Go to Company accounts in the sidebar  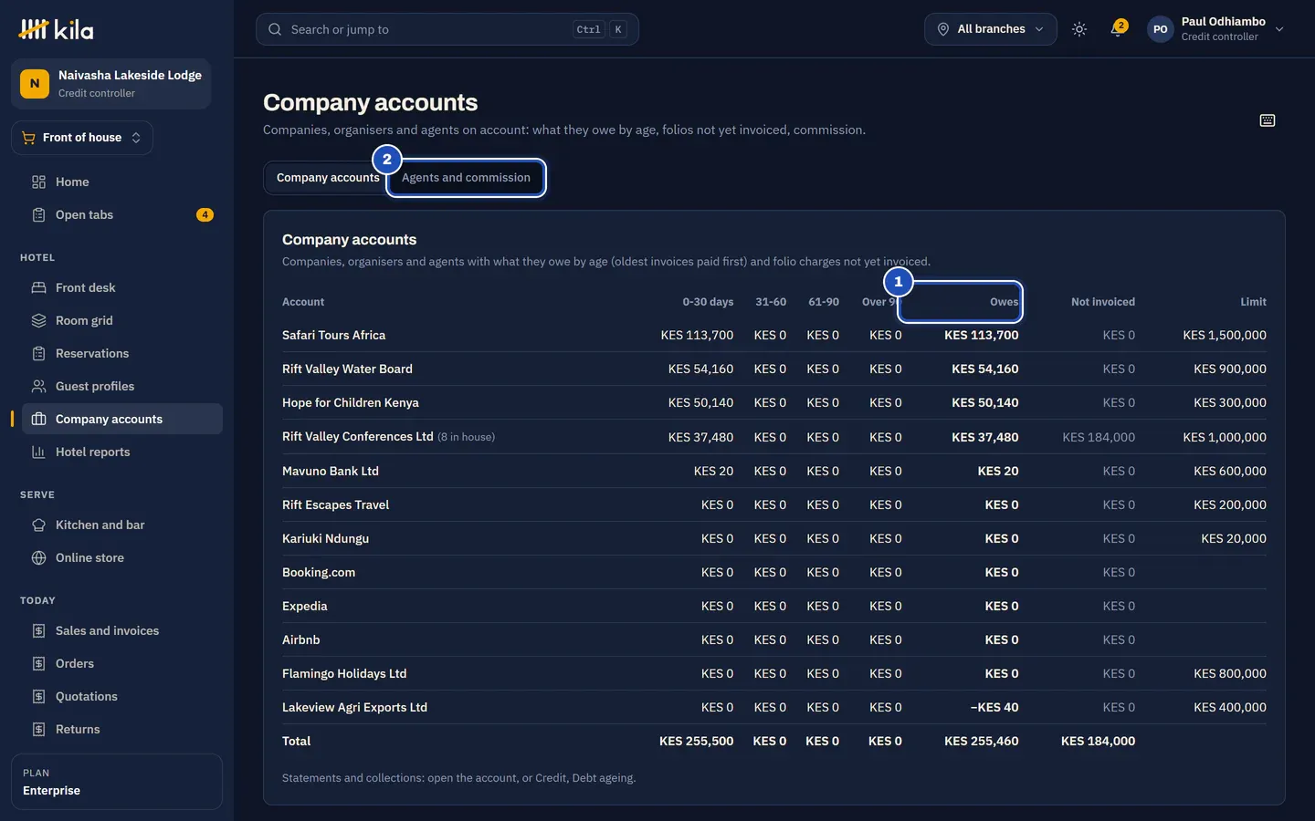click(x=122, y=419)
